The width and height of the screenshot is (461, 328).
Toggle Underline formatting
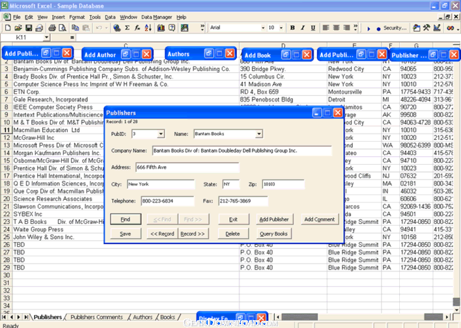click(x=313, y=28)
